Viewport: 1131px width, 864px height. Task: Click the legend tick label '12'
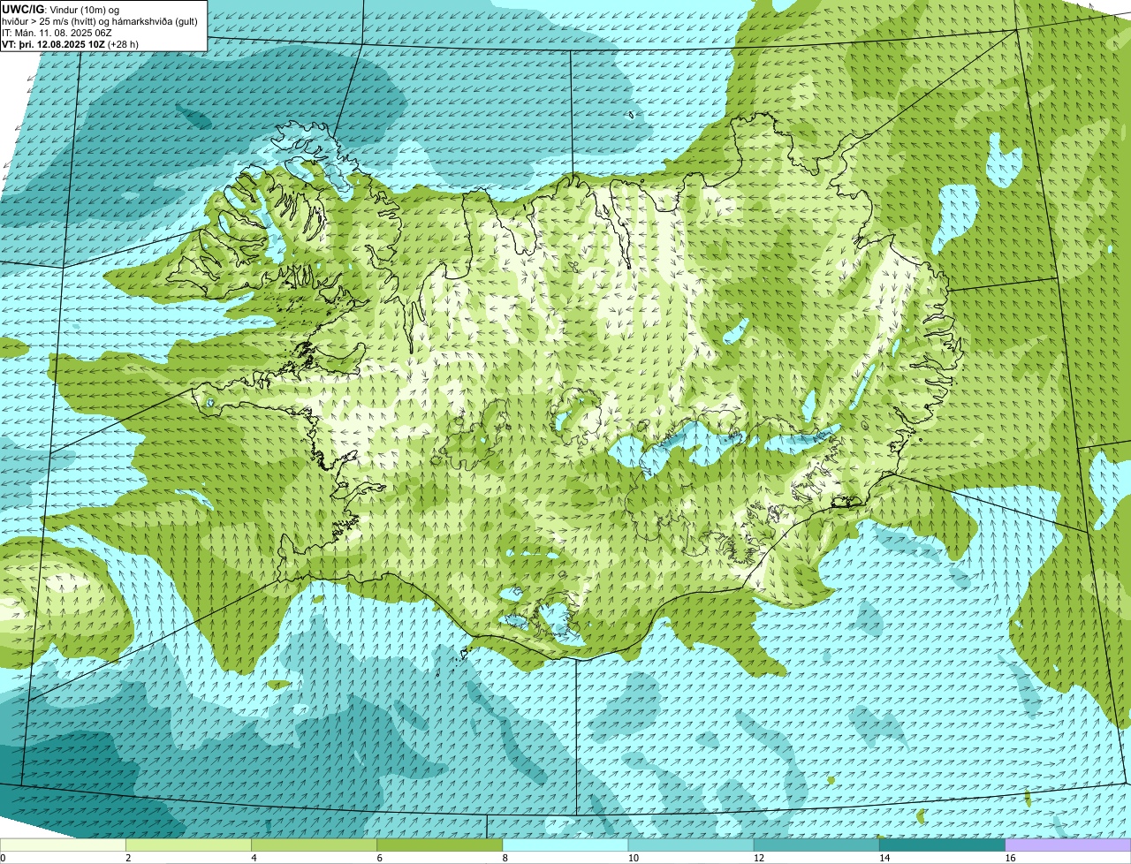tap(758, 858)
